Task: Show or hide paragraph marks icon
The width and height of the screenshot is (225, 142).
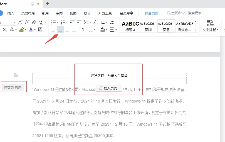Action: (x=103, y=23)
